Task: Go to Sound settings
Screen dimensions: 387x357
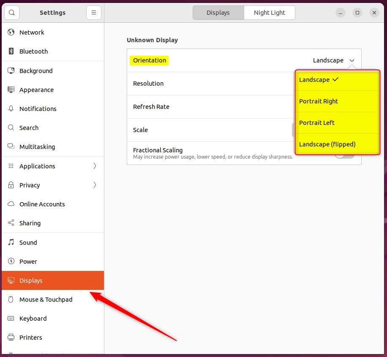Action: [53, 242]
